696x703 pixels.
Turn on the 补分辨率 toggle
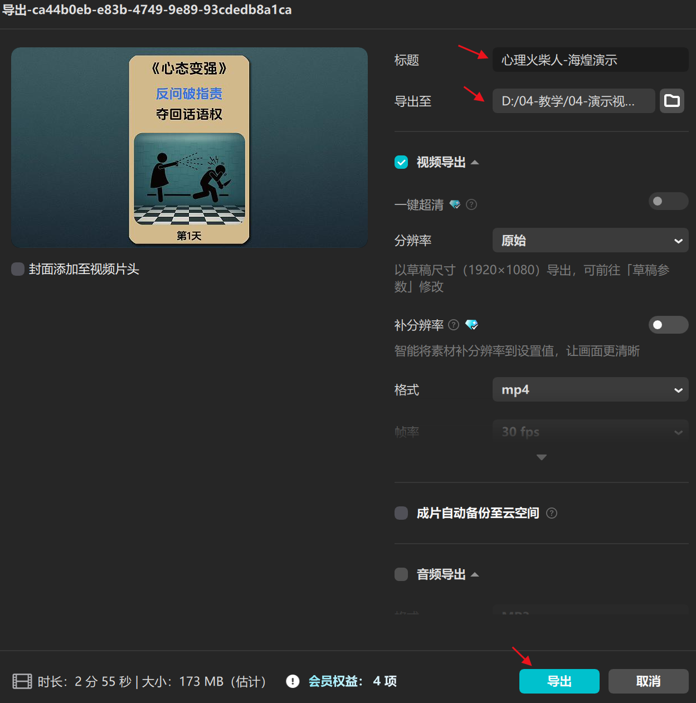pyautogui.click(x=668, y=325)
